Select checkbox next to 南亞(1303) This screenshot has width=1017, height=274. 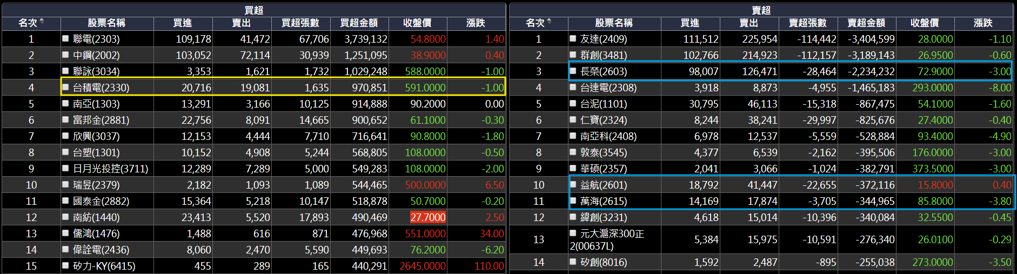[65, 103]
